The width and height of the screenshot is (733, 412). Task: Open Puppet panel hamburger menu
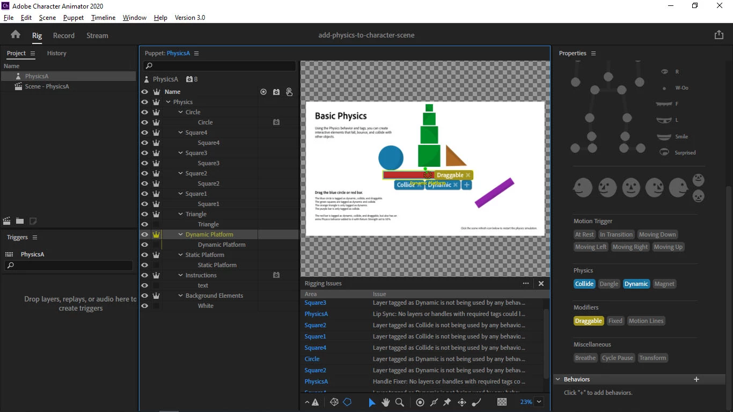(x=196, y=53)
